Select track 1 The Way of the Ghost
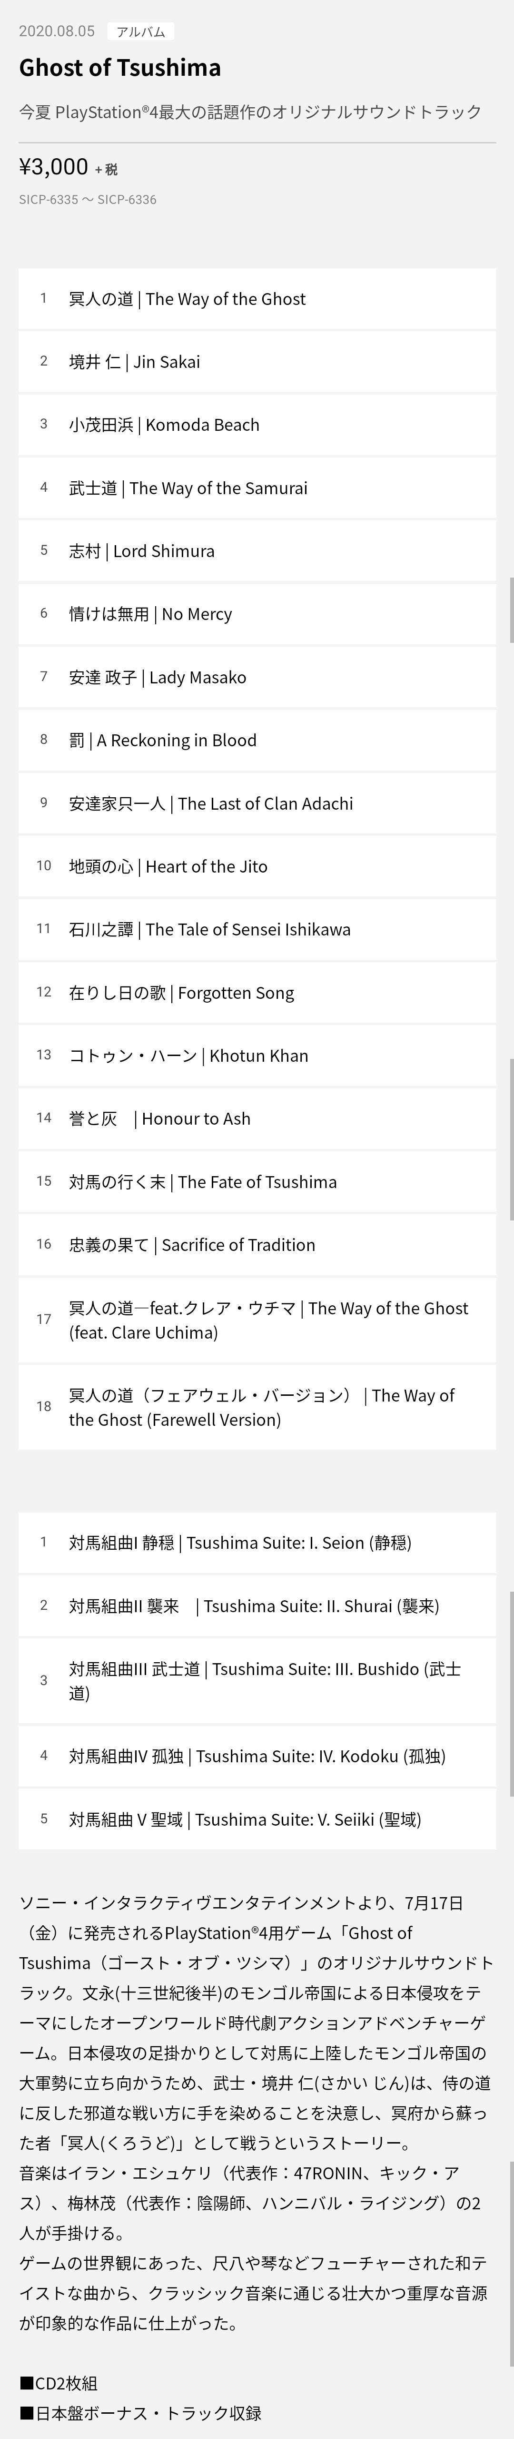 tap(257, 299)
